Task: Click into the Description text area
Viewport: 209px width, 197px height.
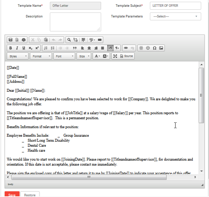Action: (75, 22)
